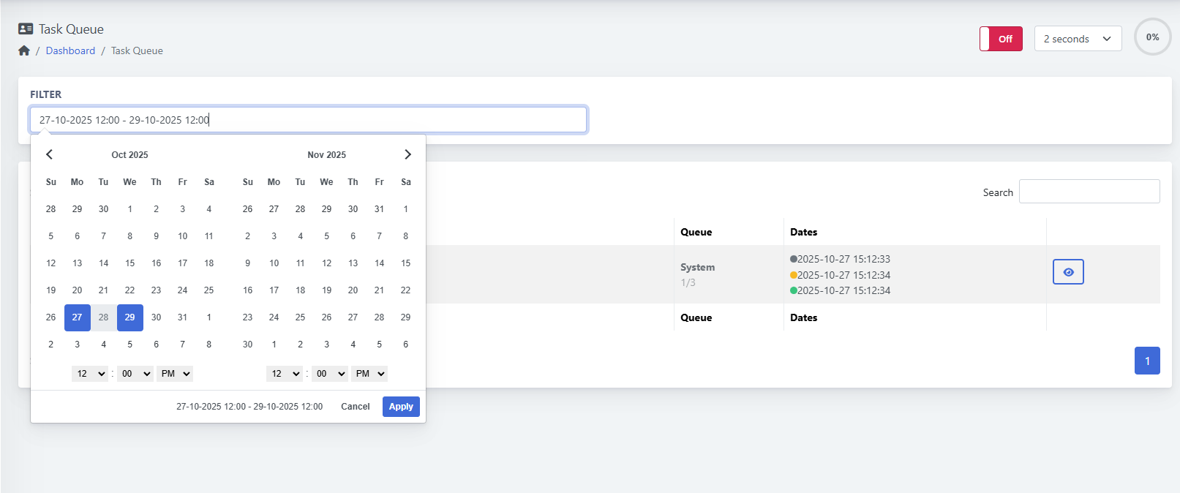Click the 0% progress circle indicator
This screenshot has height=493, width=1180.
(x=1152, y=37)
